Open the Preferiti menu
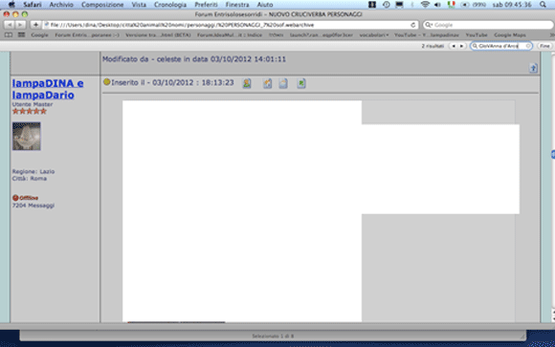The image size is (555, 347). 206,5
